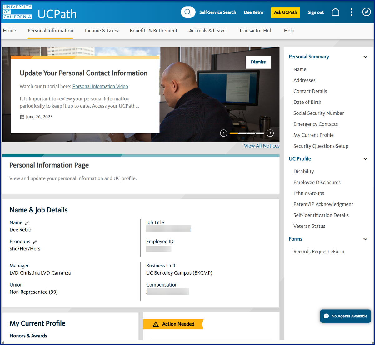Edit Name with pencil icon
375x345 pixels.
27,223
